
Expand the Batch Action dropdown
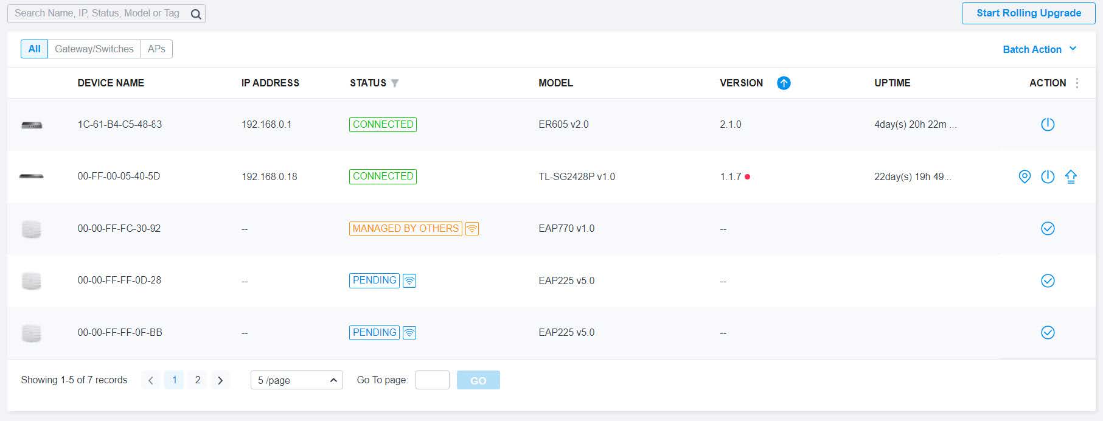1039,49
